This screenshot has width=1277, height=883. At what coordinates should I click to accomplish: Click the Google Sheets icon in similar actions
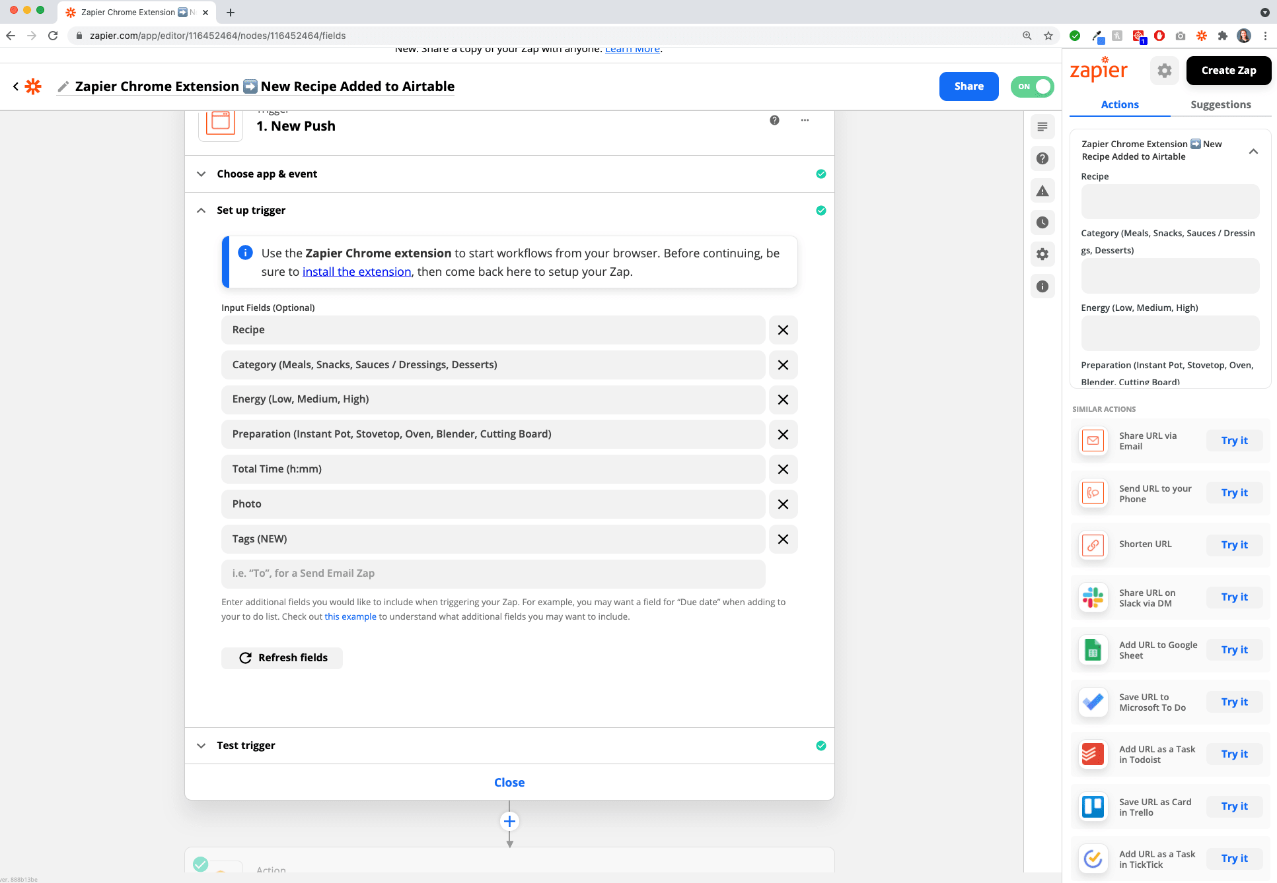point(1093,650)
